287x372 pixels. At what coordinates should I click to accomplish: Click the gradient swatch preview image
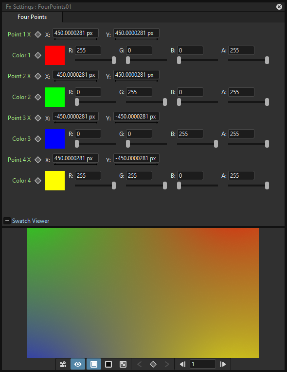coord(143,293)
